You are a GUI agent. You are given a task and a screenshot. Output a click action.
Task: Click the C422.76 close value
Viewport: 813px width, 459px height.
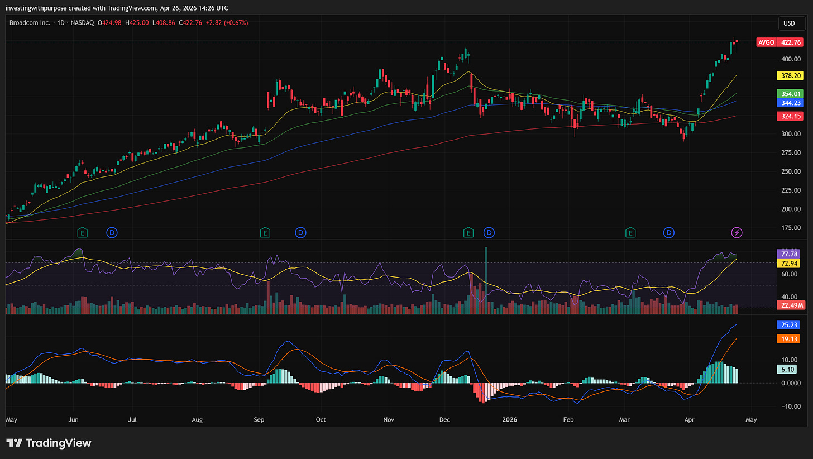190,23
